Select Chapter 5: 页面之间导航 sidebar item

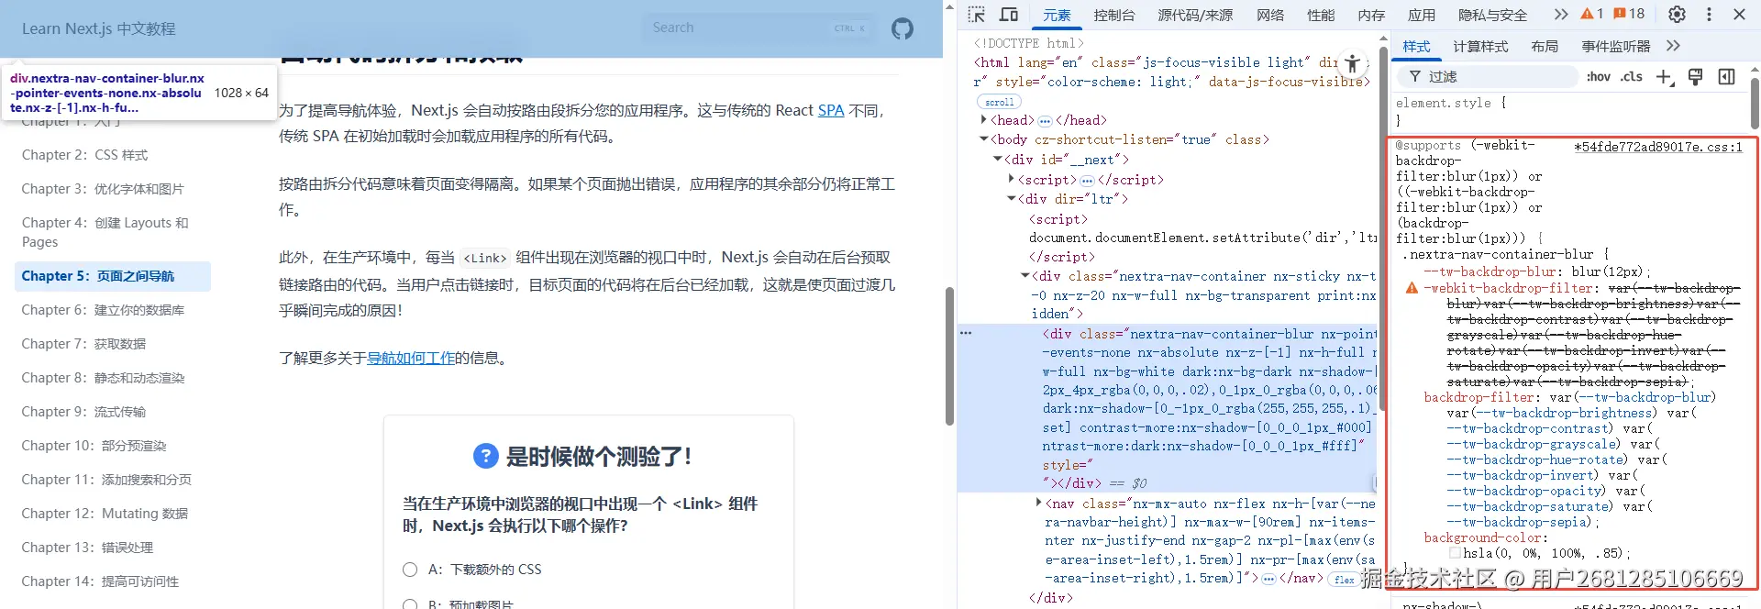point(112,276)
